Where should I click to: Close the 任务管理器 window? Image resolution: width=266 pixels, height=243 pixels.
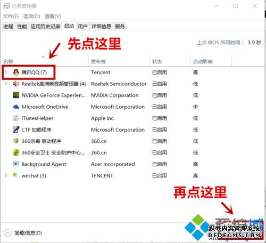[255, 6]
